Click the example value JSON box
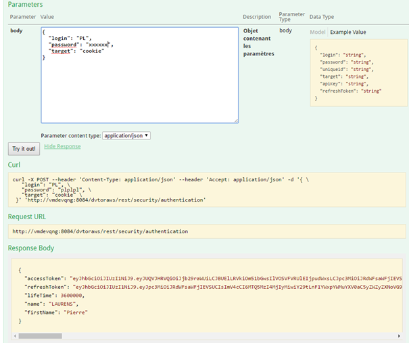The image size is (409, 343). coord(359,73)
